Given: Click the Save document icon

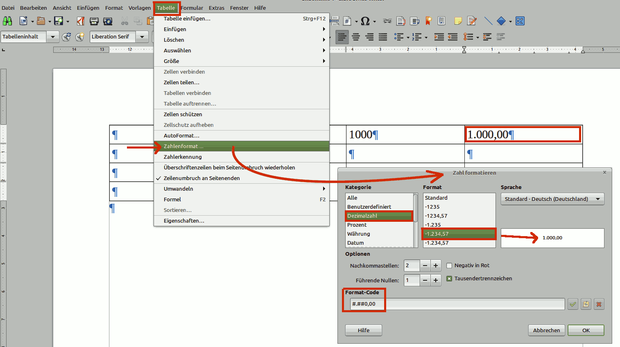Looking at the screenshot, I should (59, 21).
